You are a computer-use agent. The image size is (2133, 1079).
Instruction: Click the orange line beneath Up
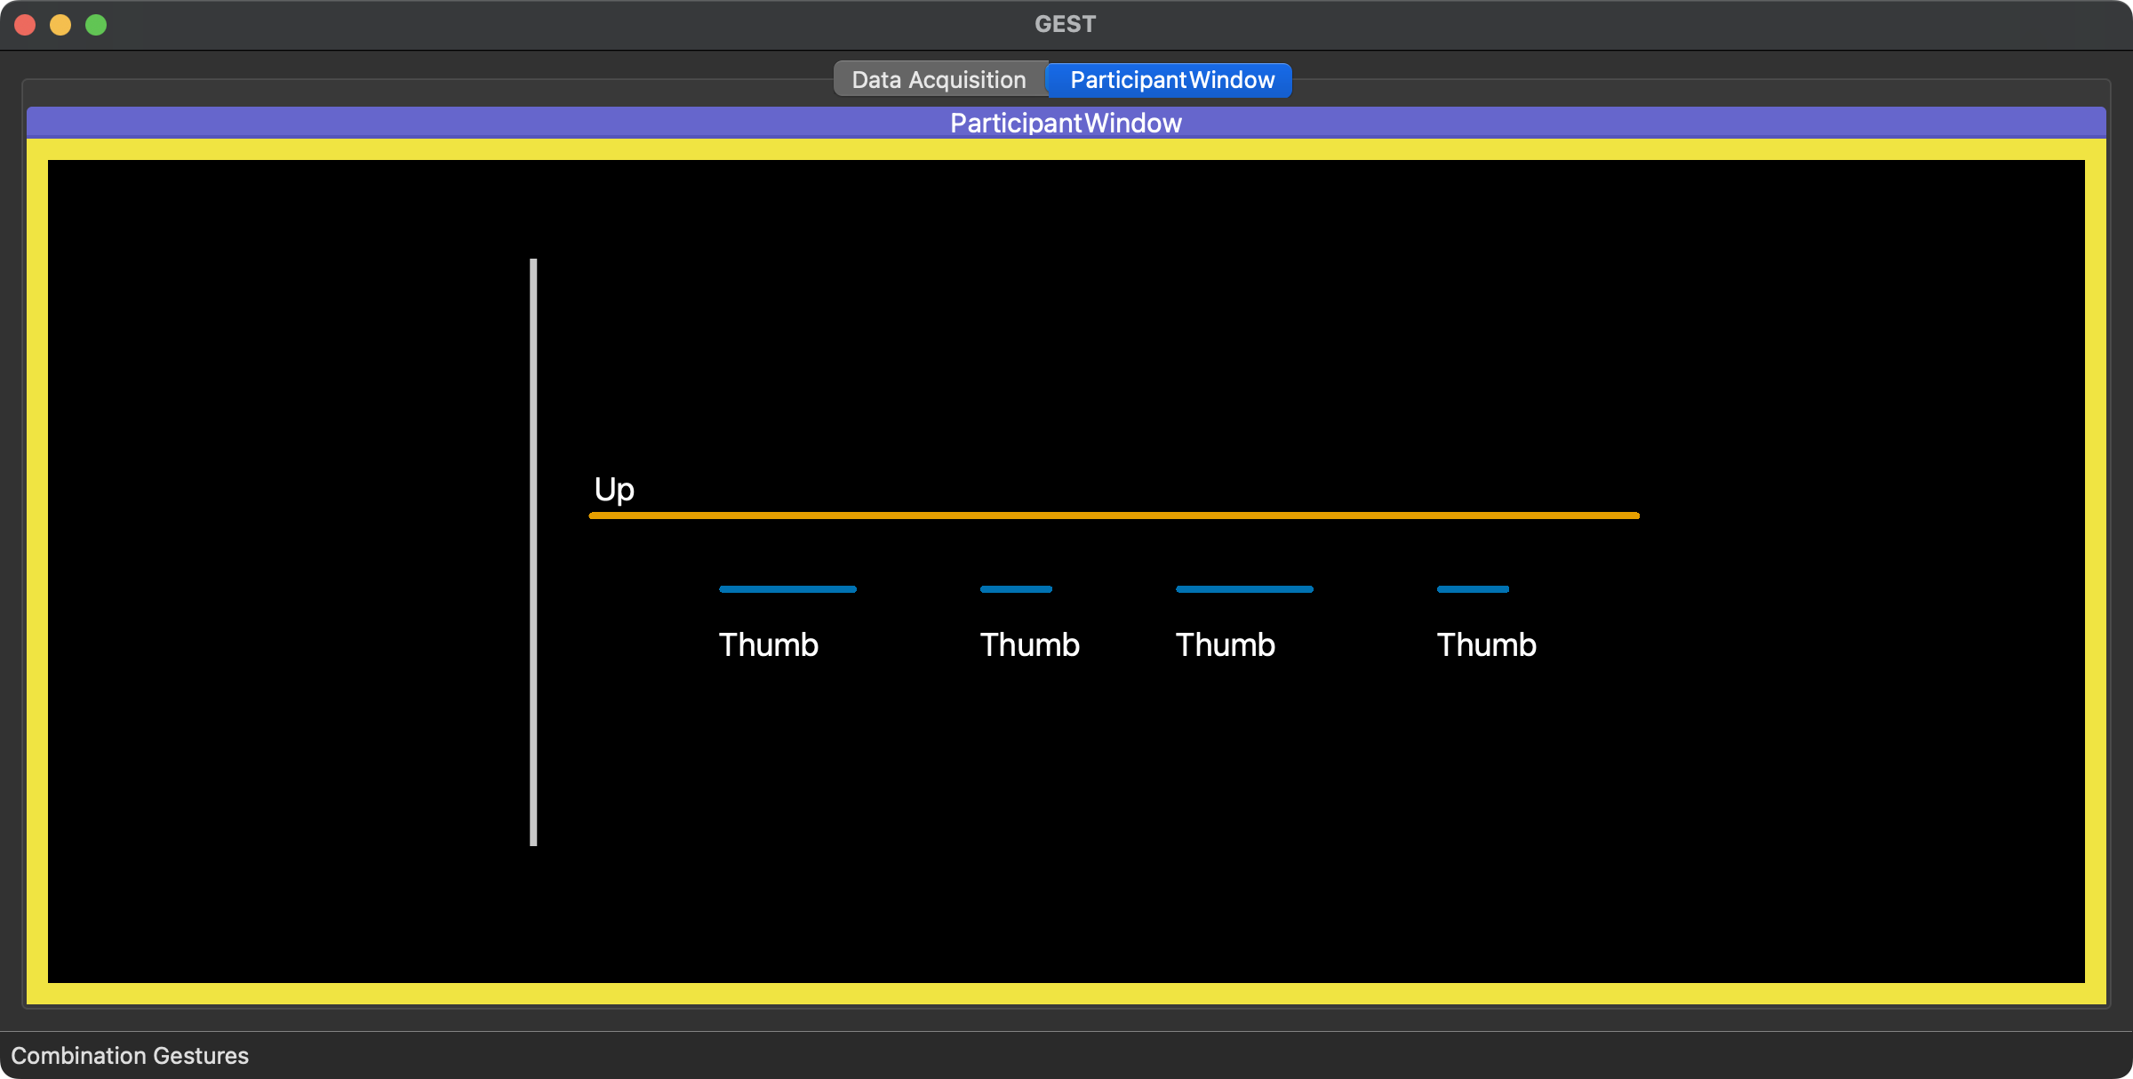pos(1114,516)
